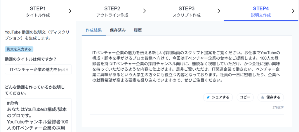Click the generated description paragraph text
The height and width of the screenshot is (132, 299).
pyautogui.click(x=187, y=67)
